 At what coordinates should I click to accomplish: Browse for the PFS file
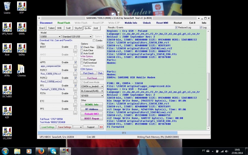coord(75,113)
